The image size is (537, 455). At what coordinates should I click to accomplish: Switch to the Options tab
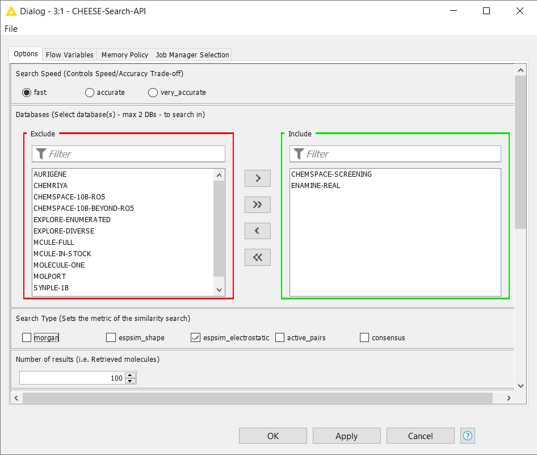pyautogui.click(x=26, y=54)
